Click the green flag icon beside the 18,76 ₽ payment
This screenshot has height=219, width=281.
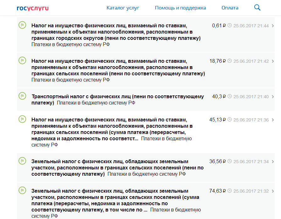[22, 61]
